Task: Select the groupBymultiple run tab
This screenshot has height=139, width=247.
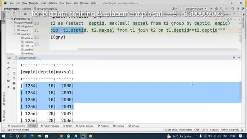Action: (27, 58)
